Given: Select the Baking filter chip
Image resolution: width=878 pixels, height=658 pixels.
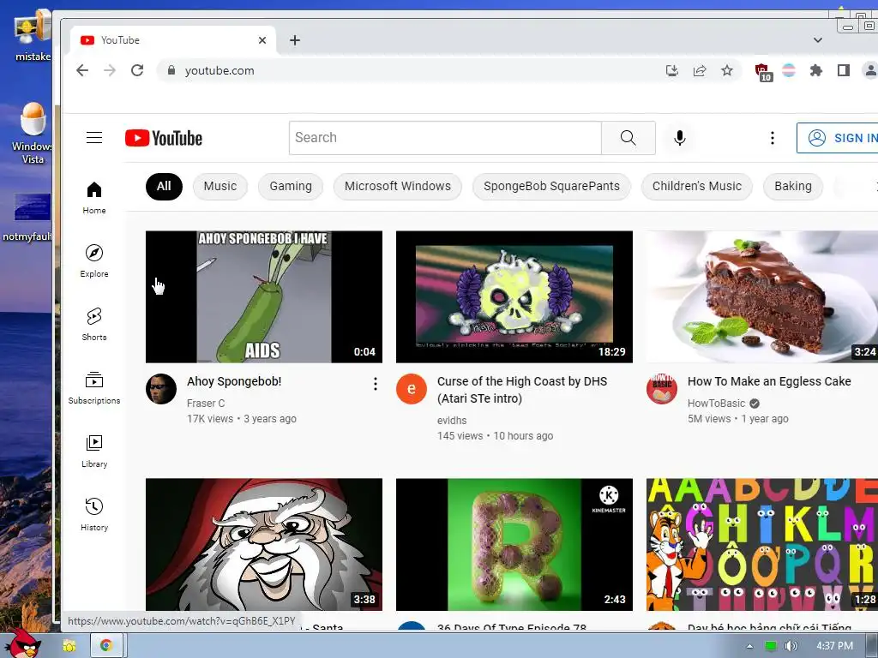Looking at the screenshot, I should [x=793, y=186].
